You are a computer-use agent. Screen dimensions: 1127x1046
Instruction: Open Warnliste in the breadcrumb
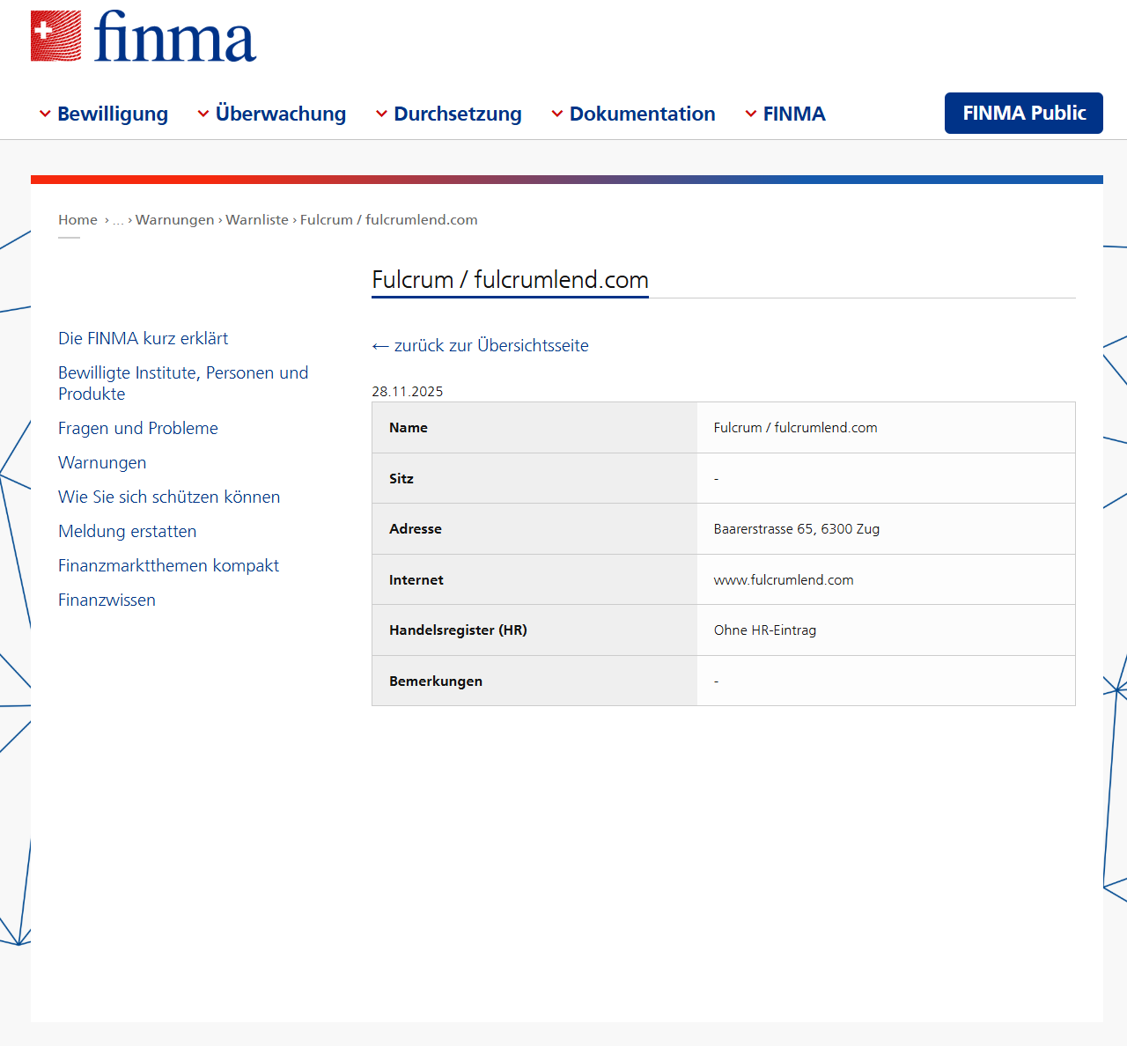(x=257, y=220)
